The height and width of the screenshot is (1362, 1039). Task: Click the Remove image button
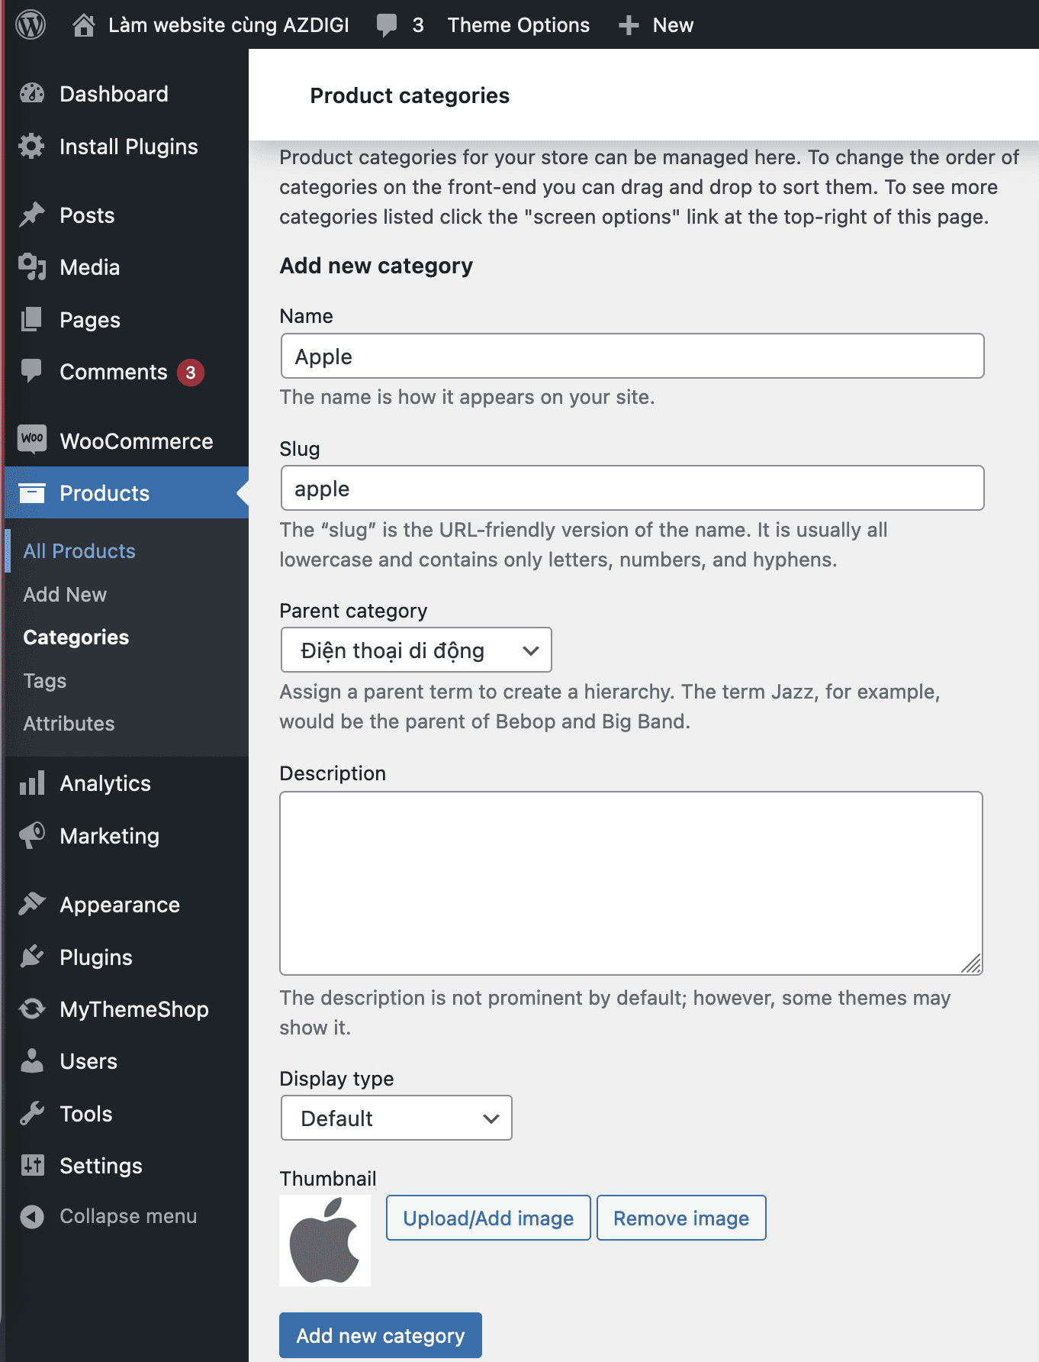(680, 1218)
